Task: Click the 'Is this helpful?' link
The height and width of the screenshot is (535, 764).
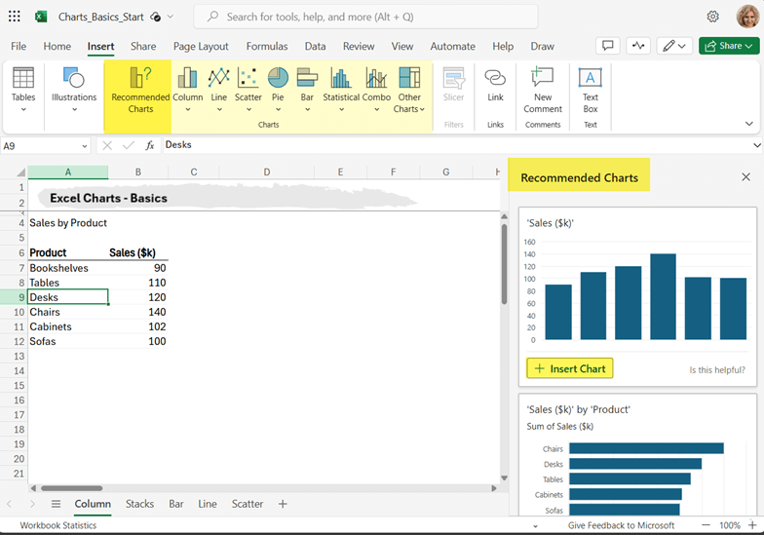Action: (x=717, y=370)
